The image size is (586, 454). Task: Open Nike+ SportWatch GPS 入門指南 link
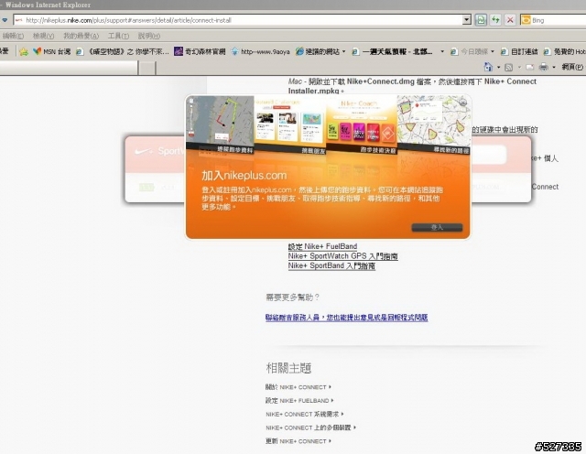point(342,256)
